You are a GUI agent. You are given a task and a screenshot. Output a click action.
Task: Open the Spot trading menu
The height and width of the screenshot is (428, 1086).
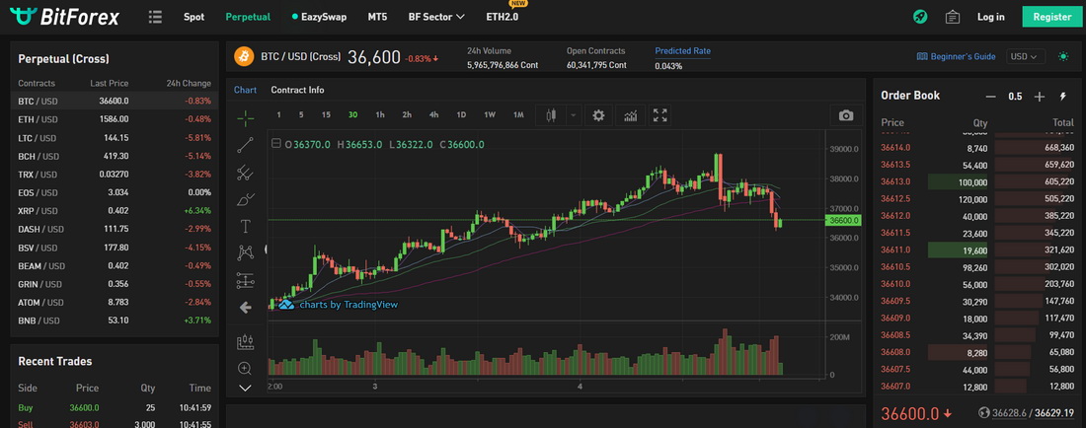tap(194, 17)
